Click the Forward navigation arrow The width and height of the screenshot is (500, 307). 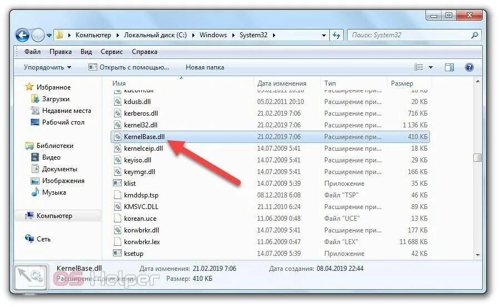(x=38, y=35)
